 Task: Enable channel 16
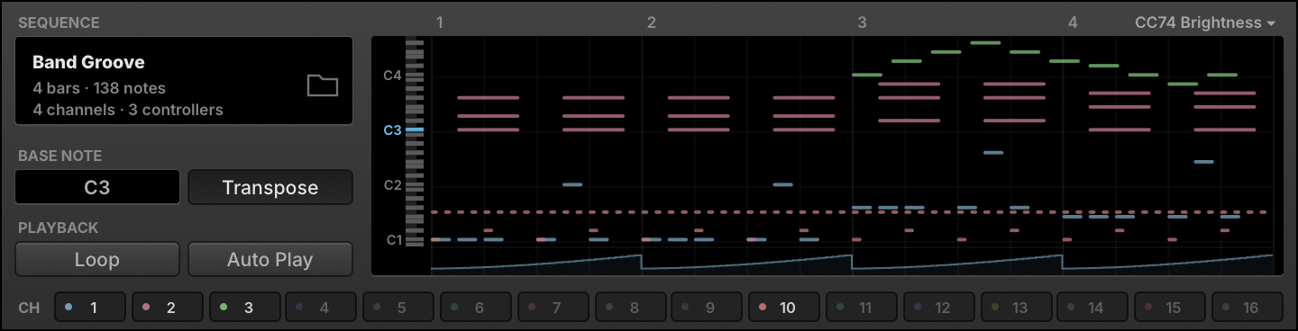click(x=1248, y=307)
